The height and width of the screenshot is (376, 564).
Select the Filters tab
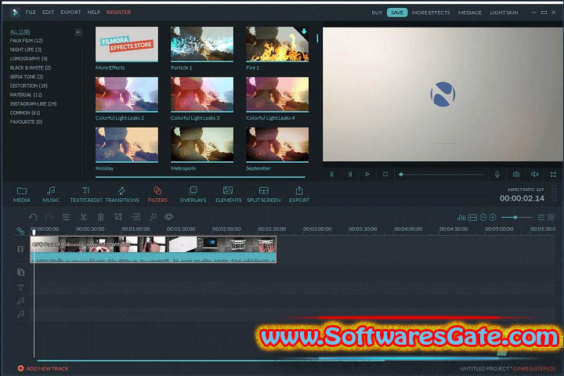pyautogui.click(x=157, y=194)
